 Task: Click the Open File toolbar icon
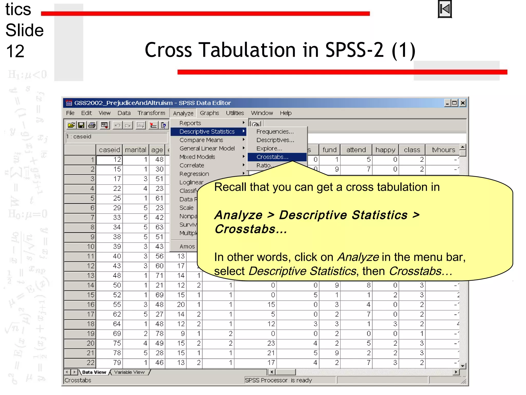click(71, 125)
